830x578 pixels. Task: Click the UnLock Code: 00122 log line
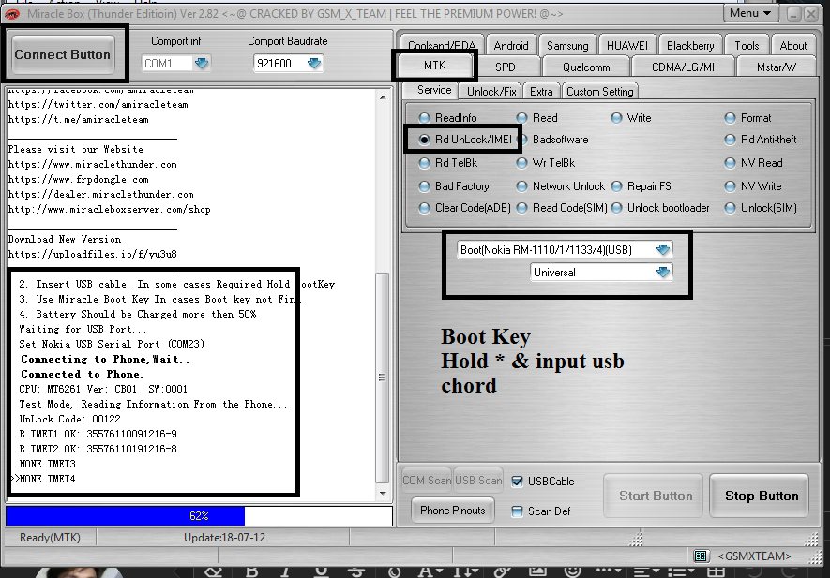tap(70, 419)
